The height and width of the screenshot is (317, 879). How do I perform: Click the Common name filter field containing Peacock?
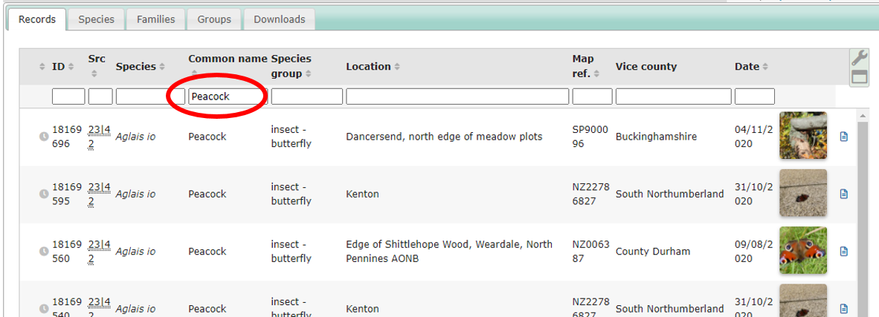click(226, 97)
